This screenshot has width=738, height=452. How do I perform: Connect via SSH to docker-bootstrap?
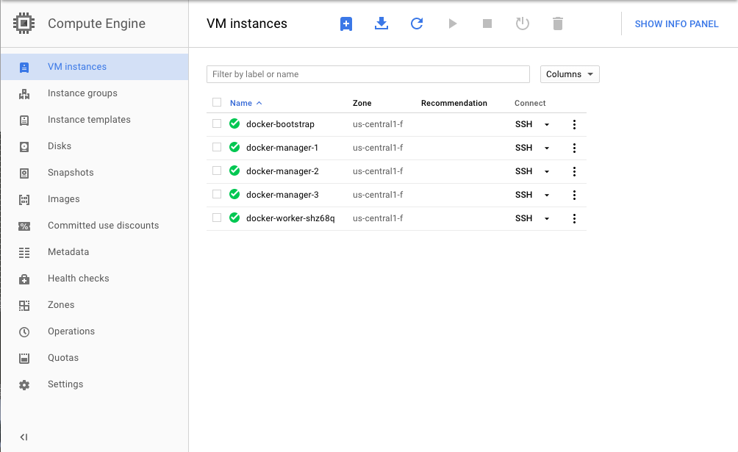pyautogui.click(x=523, y=124)
